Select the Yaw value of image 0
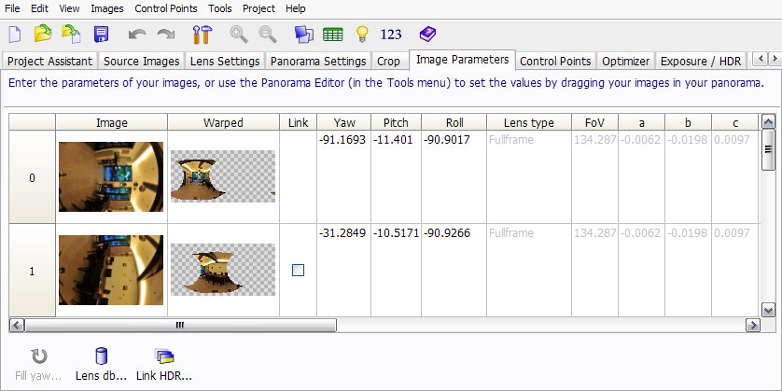 [x=344, y=141]
